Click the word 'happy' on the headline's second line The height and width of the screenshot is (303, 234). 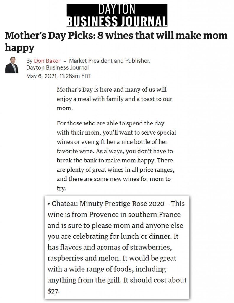tap(19, 48)
